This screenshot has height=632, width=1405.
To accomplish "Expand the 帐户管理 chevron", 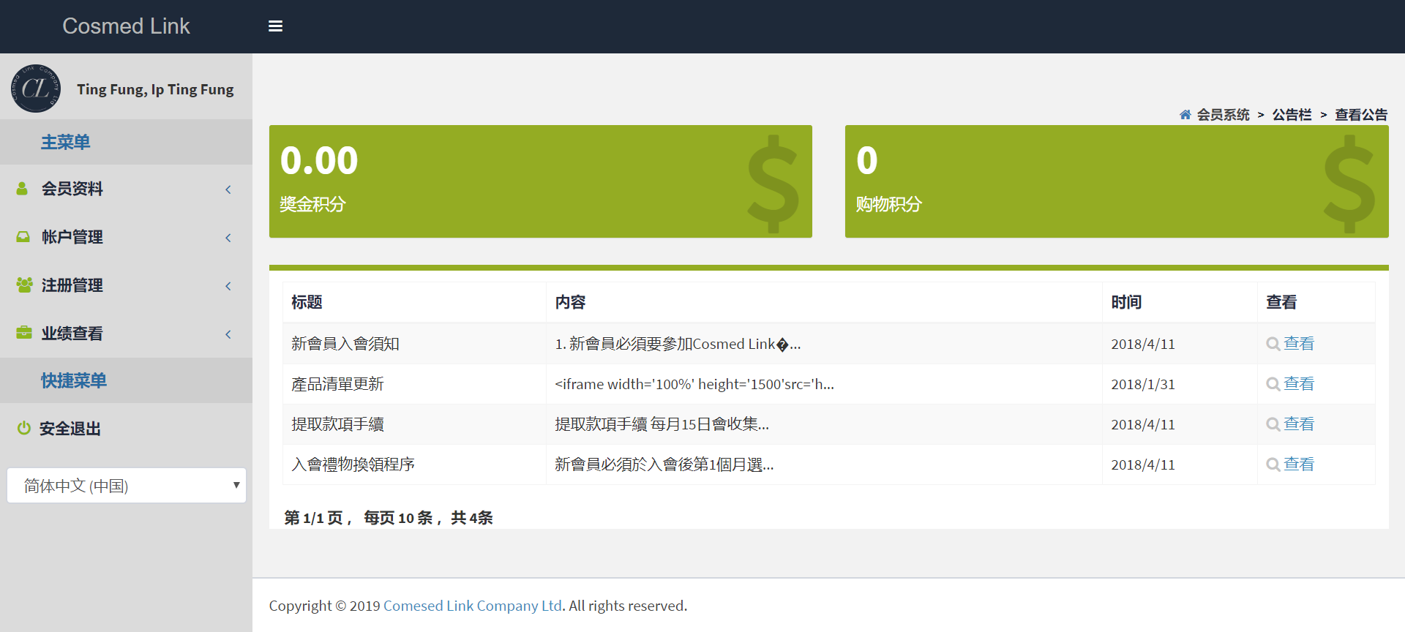I will (x=228, y=238).
